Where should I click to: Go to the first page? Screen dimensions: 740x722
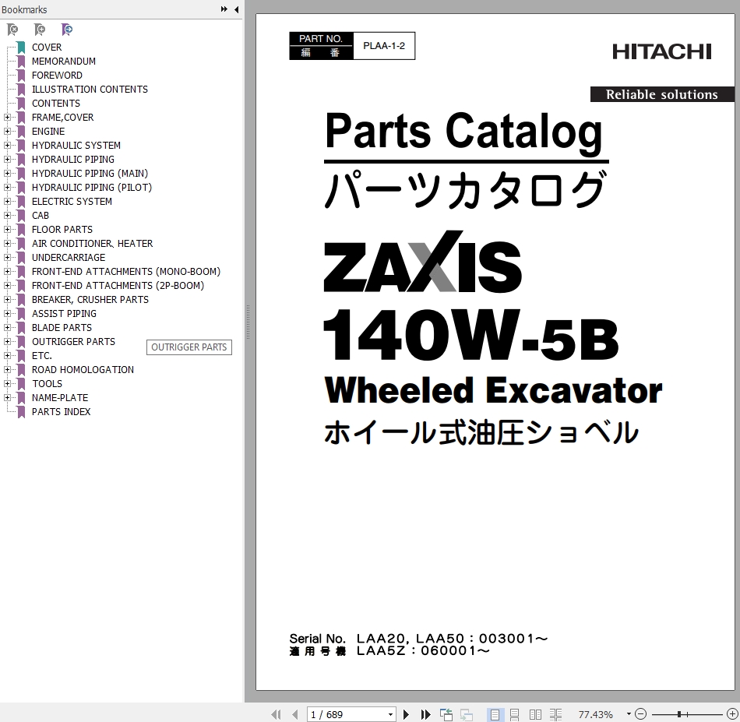point(276,714)
